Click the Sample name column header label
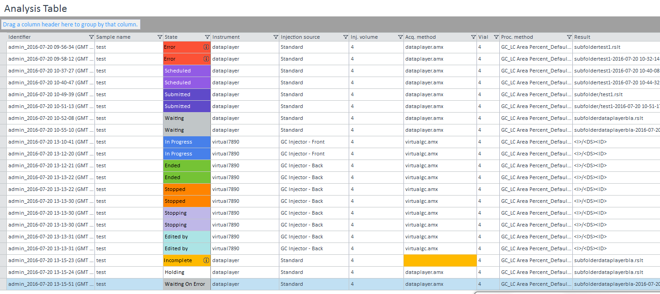Image resolution: width=660 pixels, height=294 pixels. click(x=113, y=37)
